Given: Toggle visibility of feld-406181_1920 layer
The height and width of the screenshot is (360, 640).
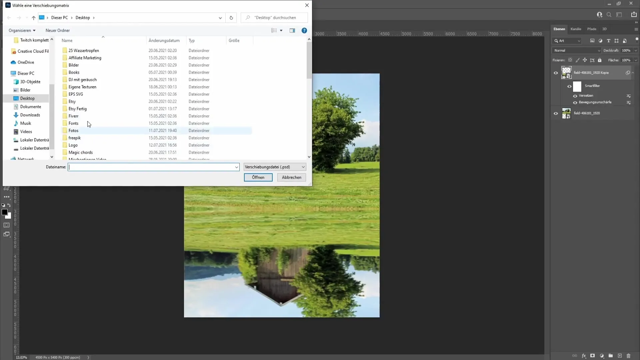Looking at the screenshot, I should (556, 113).
